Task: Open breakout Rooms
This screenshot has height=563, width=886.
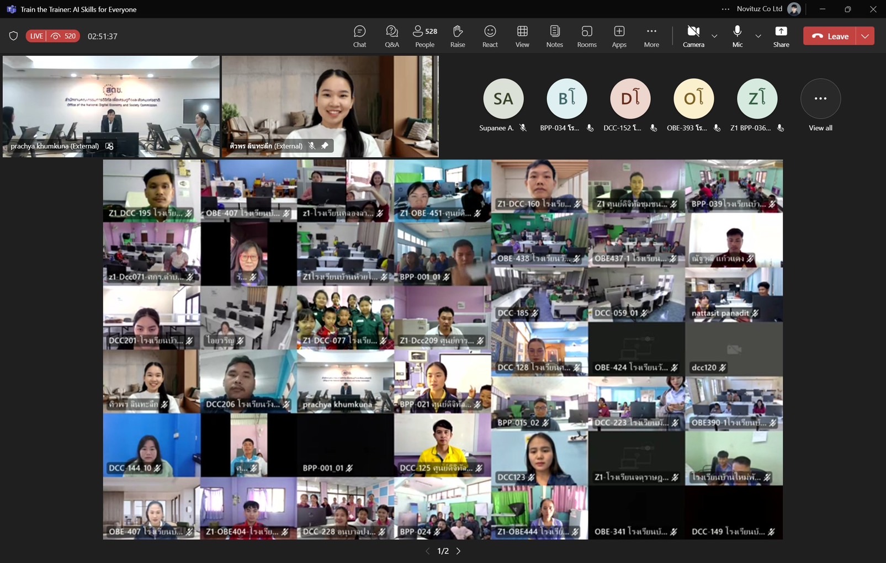Action: 587,36
